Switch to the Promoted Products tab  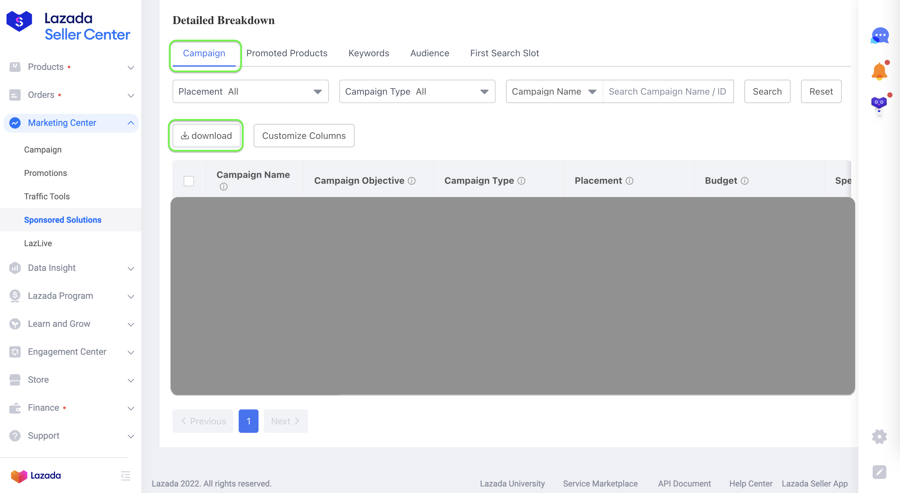point(287,53)
